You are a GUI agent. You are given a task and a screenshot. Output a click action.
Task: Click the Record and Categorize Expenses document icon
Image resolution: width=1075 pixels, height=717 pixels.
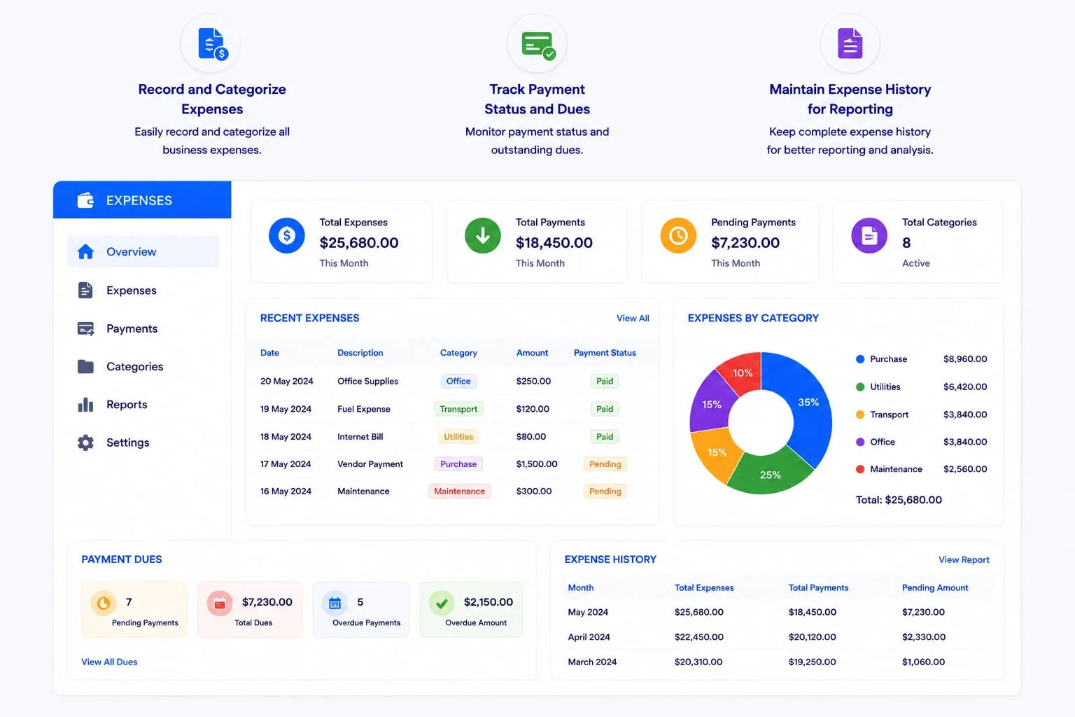pos(212,43)
